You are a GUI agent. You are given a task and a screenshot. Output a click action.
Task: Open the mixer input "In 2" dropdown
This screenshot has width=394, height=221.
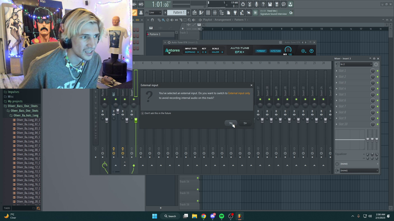[x=356, y=64]
